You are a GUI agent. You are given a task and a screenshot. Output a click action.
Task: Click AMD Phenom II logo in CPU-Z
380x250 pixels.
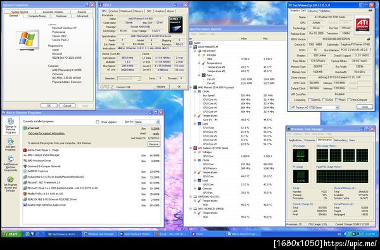click(175, 25)
